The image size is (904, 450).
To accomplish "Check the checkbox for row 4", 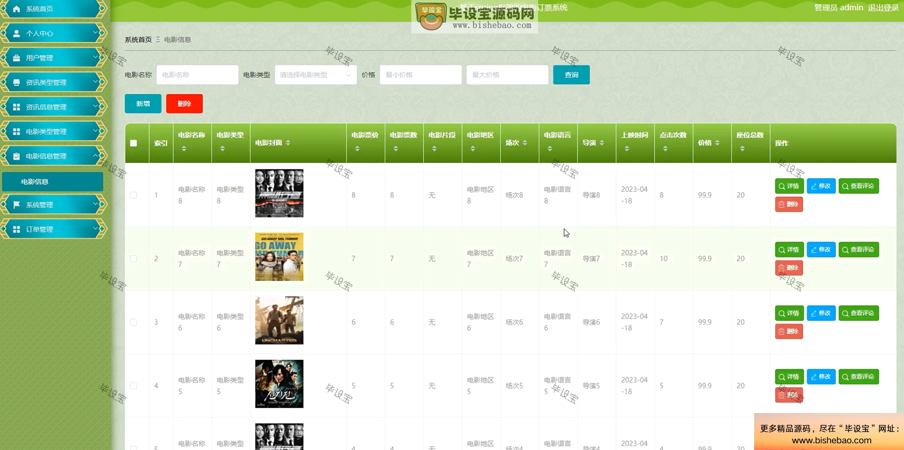I will click(133, 386).
